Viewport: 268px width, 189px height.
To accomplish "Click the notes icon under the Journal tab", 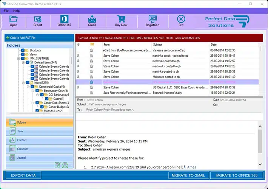I will 58,165.
